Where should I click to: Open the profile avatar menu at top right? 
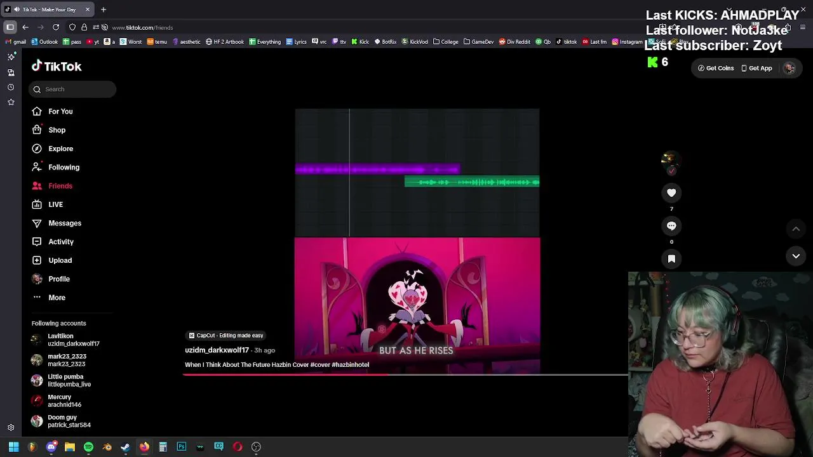tap(789, 69)
